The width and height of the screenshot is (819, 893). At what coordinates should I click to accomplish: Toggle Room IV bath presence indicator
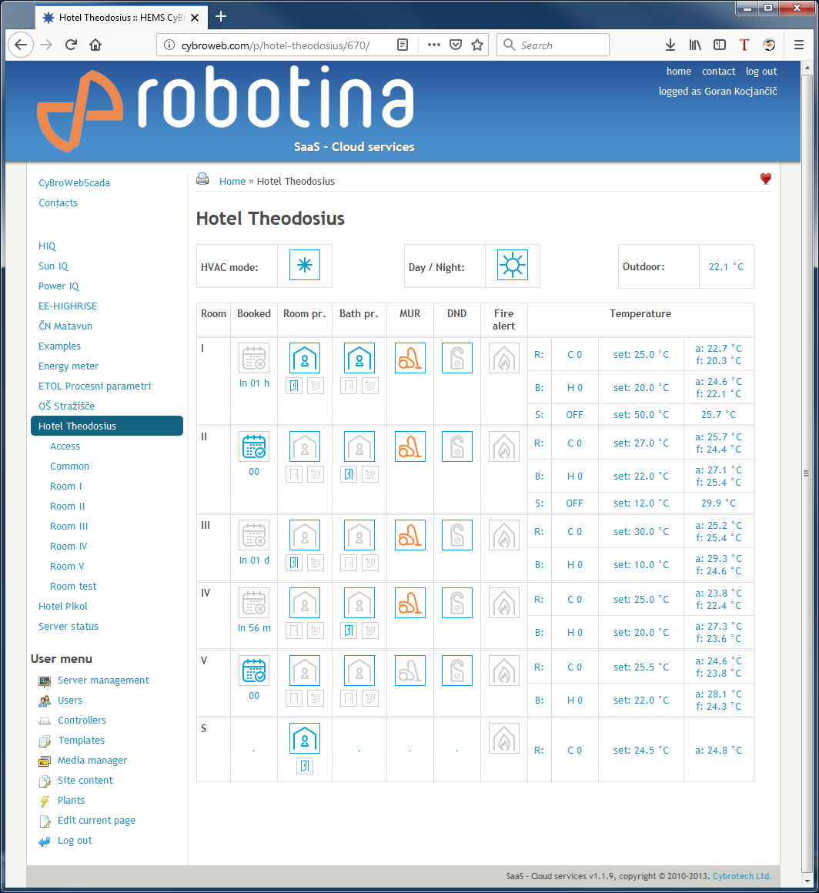(x=359, y=603)
